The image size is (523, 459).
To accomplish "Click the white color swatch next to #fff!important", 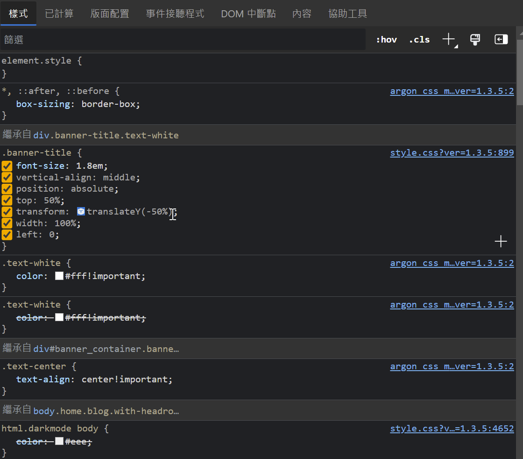I will point(59,276).
